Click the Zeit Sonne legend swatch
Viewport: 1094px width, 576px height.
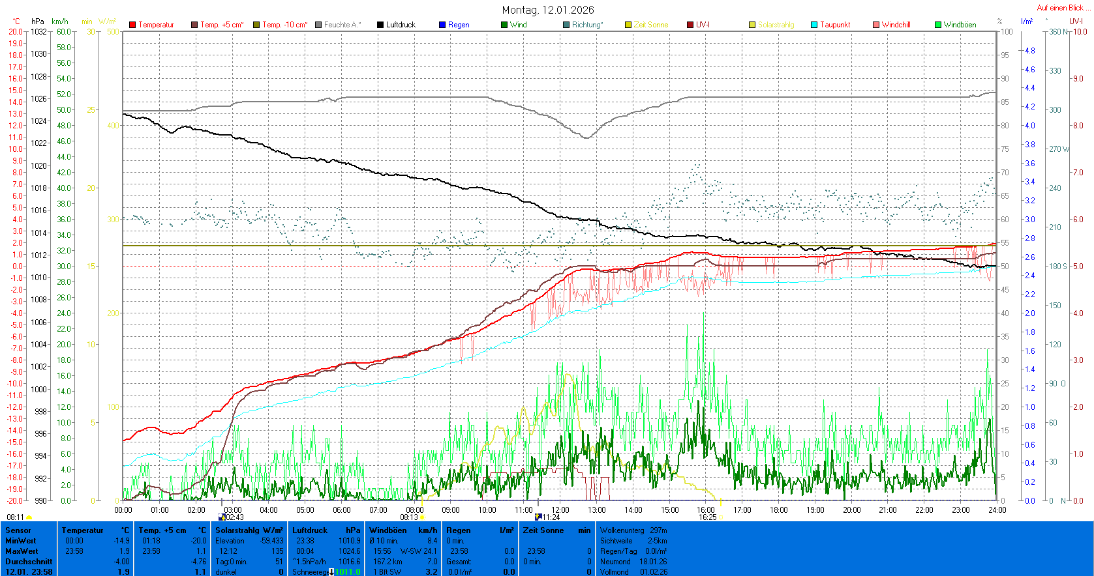pos(628,25)
